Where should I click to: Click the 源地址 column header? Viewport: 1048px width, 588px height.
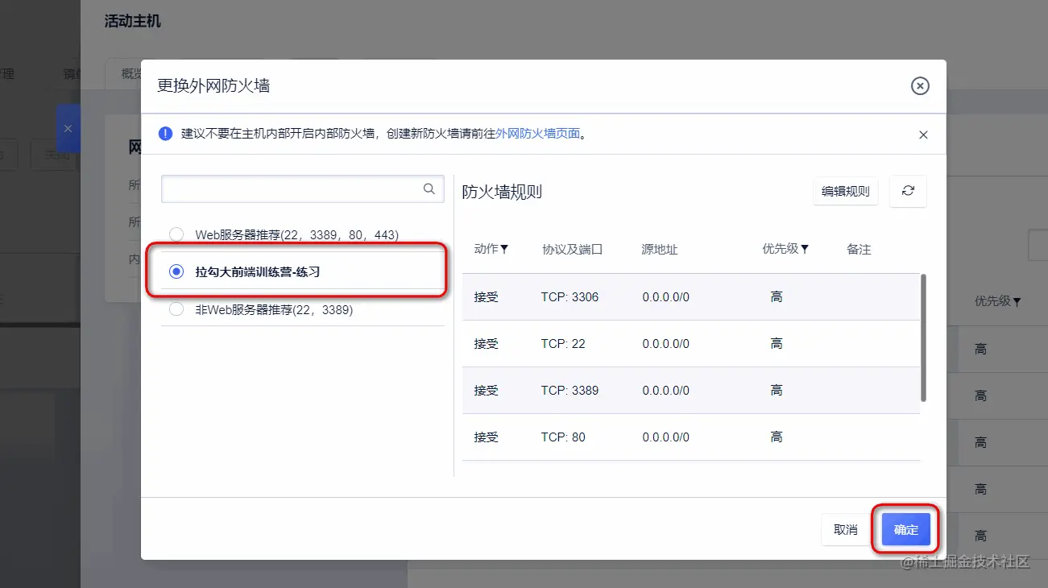click(x=659, y=249)
